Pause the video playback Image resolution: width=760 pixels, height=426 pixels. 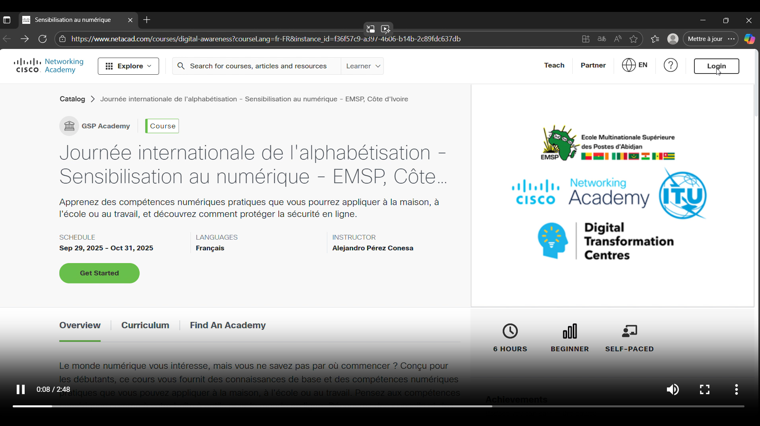point(21,389)
